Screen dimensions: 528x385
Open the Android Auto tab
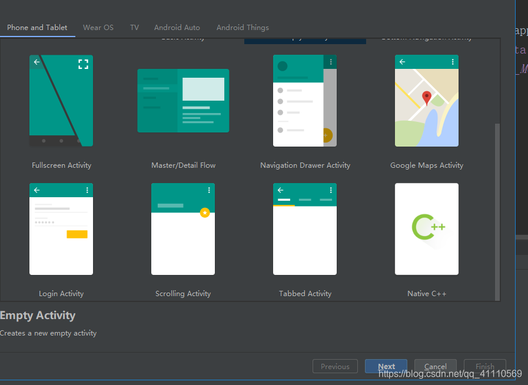coord(177,28)
